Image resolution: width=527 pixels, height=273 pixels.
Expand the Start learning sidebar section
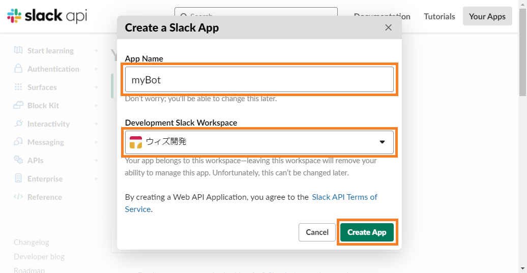click(97, 51)
